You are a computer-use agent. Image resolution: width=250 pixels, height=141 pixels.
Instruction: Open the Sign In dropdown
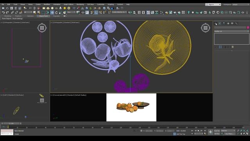tap(213, 4)
